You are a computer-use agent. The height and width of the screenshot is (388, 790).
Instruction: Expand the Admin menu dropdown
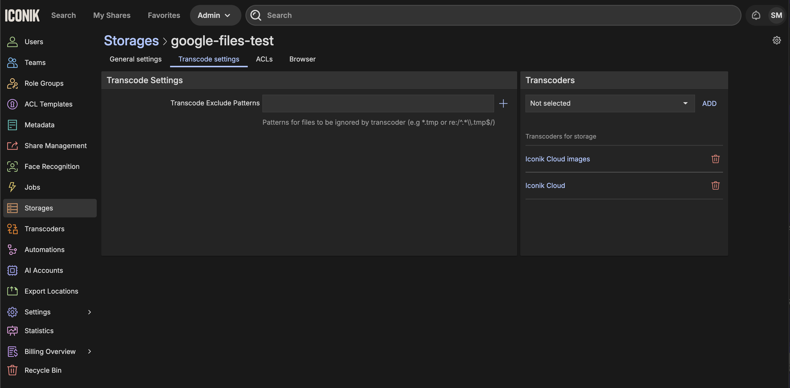pyautogui.click(x=214, y=15)
